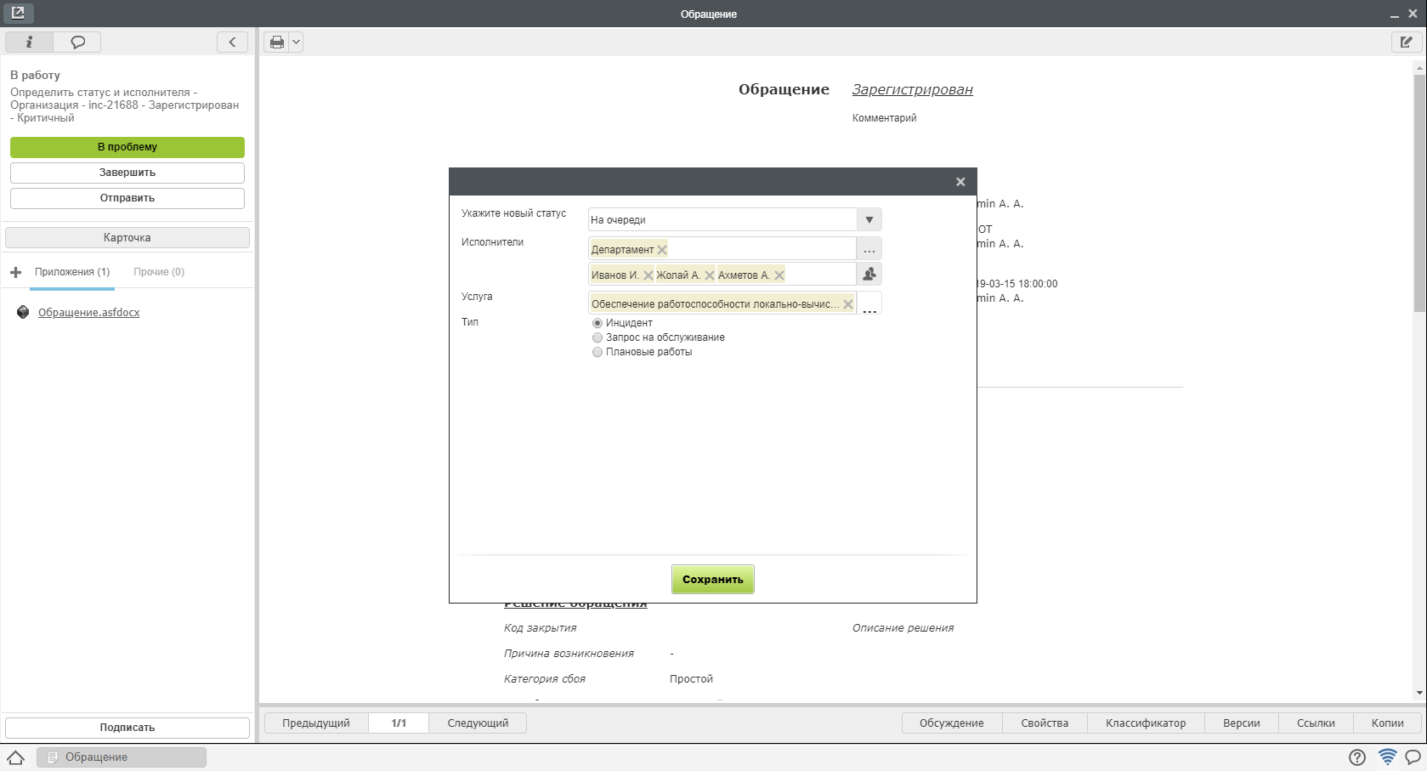The height and width of the screenshot is (771, 1427).
Task: Click the 'Отправить' button
Action: pos(127,198)
